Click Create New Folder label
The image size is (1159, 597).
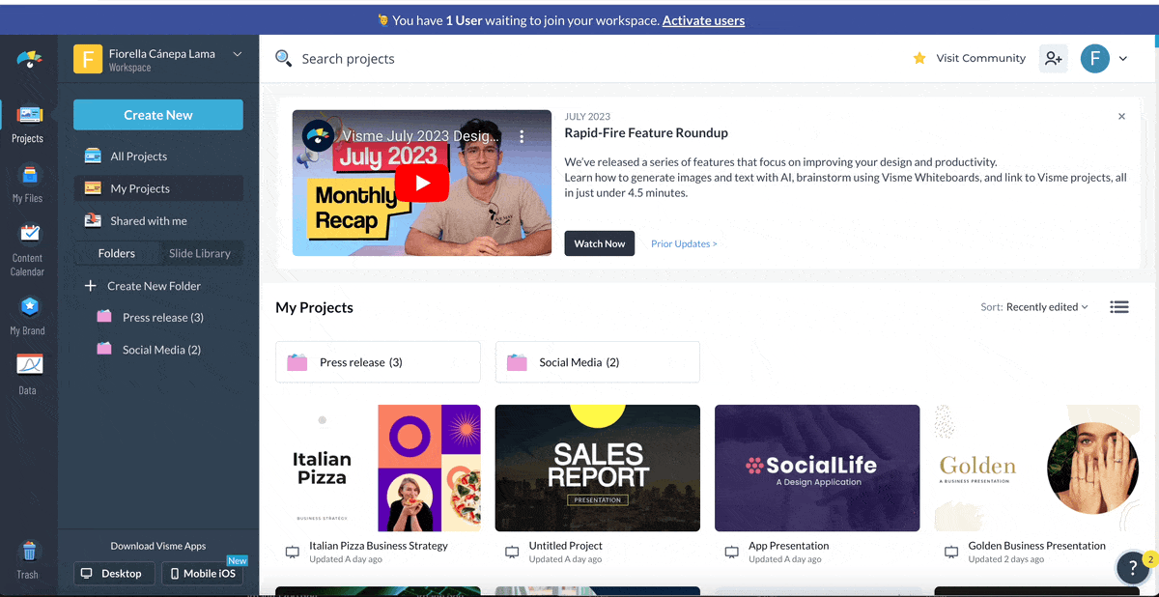click(155, 286)
